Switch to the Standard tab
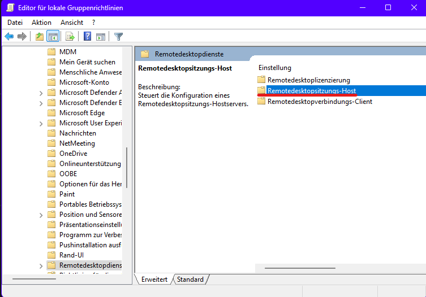 tap(190, 279)
